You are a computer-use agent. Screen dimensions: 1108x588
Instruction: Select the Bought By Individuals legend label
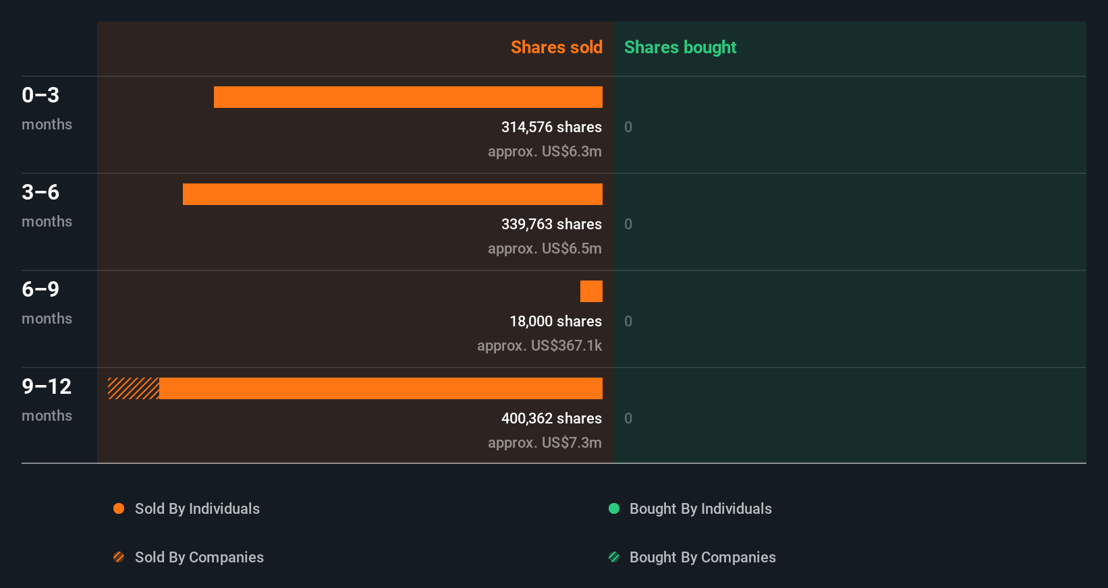[x=700, y=508]
